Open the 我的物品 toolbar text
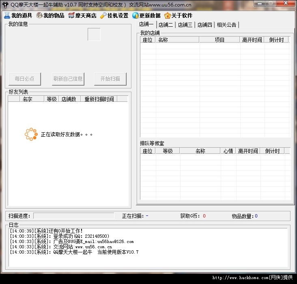Screen dimensions: 297x284 [x=54, y=15]
